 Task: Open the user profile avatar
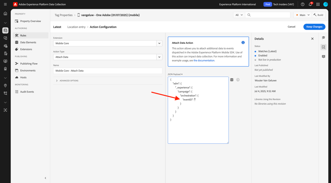326,4
